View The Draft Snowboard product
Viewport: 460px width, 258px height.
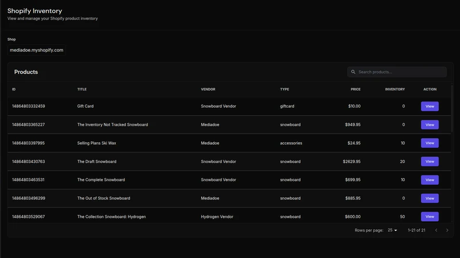(430, 162)
